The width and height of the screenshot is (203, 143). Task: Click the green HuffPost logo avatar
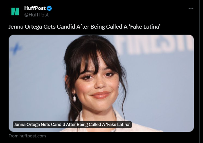(x=15, y=12)
